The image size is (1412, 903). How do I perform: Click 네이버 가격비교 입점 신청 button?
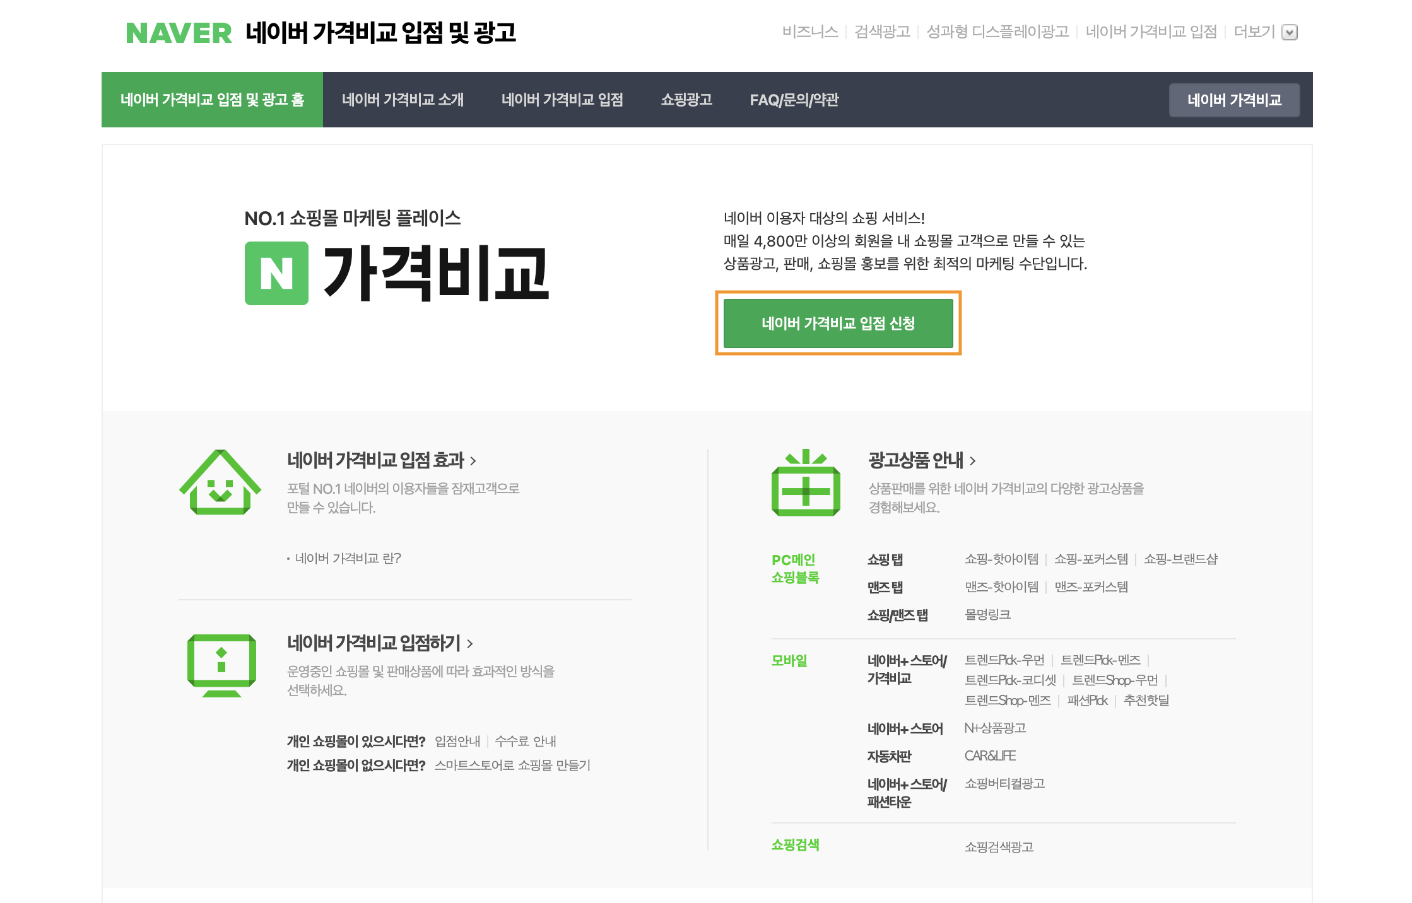point(838,323)
